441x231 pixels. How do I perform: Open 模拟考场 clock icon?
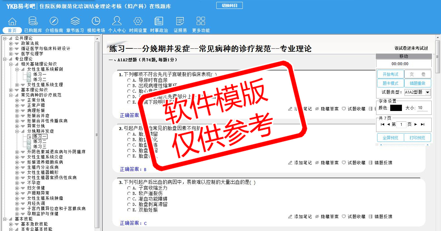tap(96, 22)
